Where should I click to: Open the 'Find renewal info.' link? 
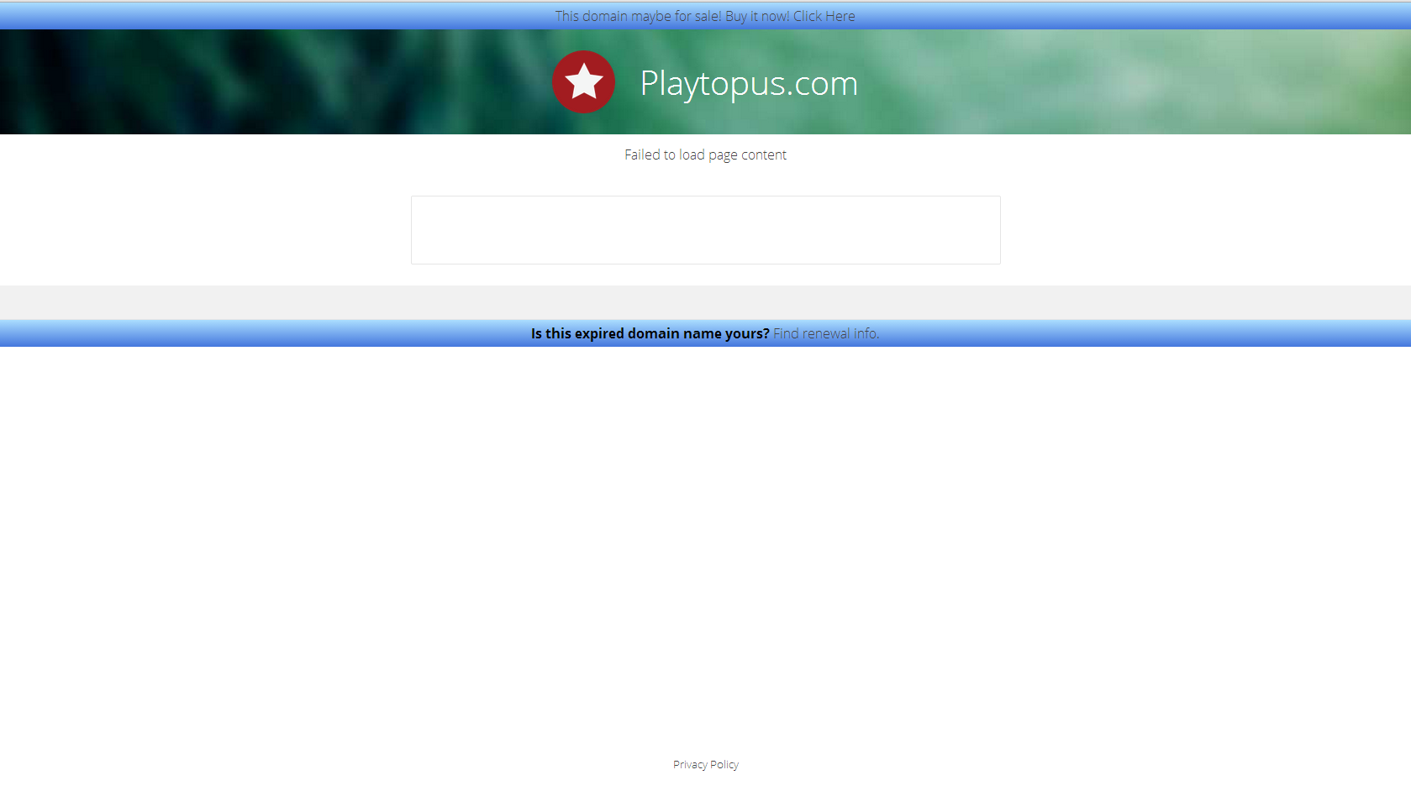(x=826, y=333)
